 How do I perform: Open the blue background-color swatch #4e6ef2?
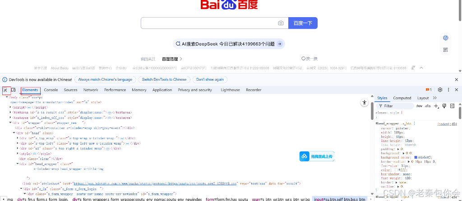pyautogui.click(x=416, y=157)
